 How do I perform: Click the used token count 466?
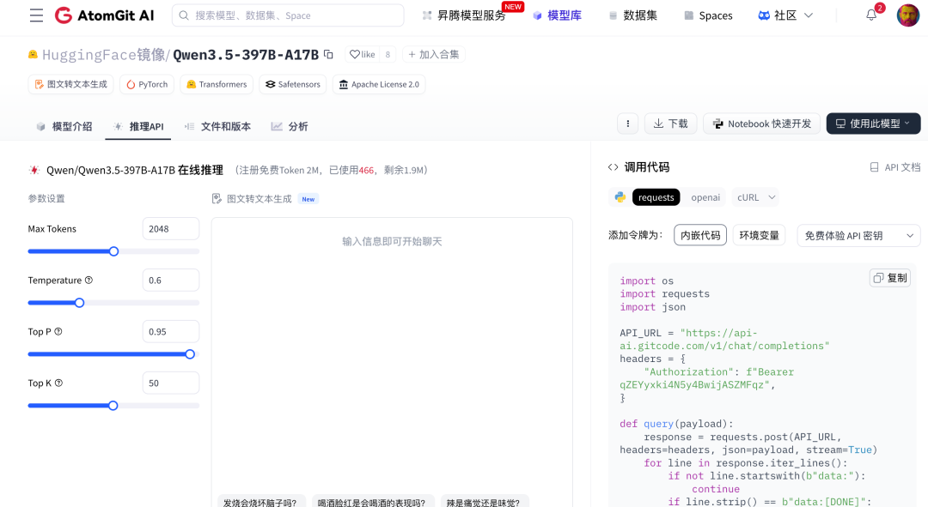pos(366,170)
